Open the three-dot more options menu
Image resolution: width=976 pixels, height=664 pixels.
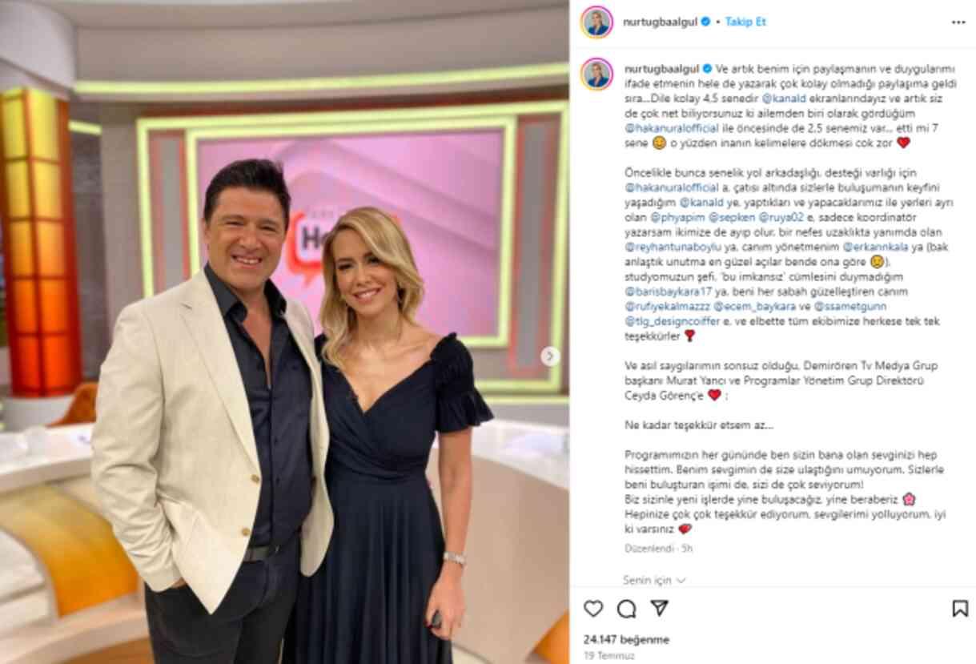pos(958,22)
